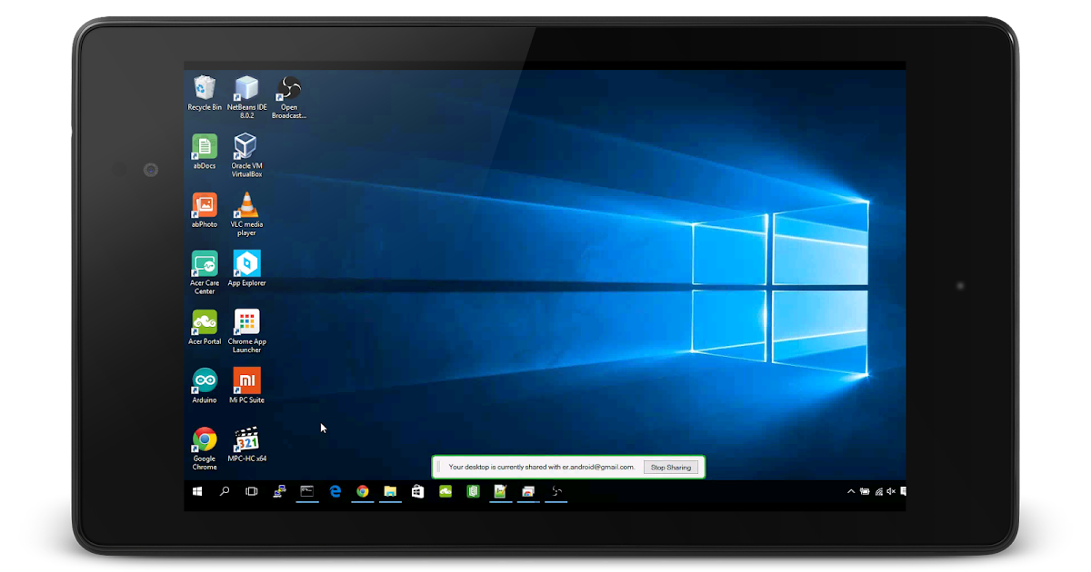Open the Acer Portal taskbar icon
1091x572 pixels.
445,491
